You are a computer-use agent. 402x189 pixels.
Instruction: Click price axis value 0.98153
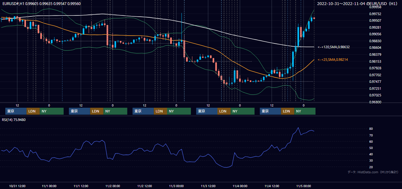pyautogui.click(x=375, y=61)
